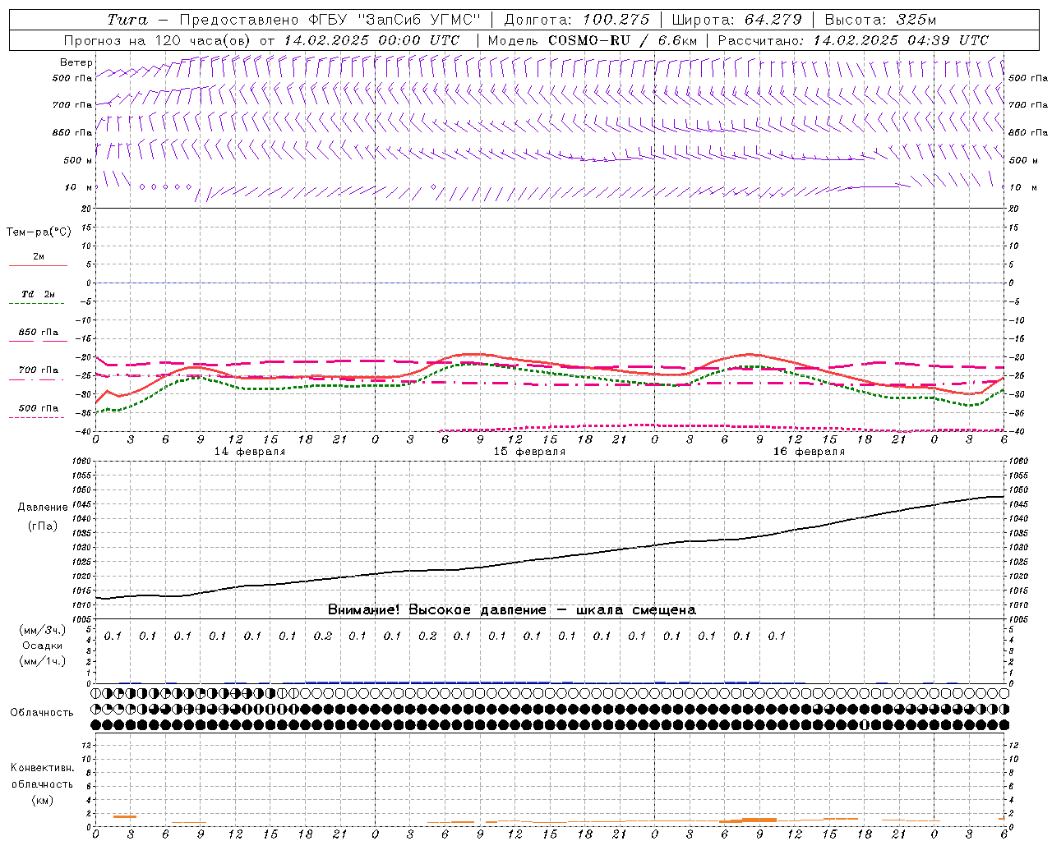Click the "Тем-ра(°C)" temperature axis label
The image size is (1052, 841).
click(39, 232)
